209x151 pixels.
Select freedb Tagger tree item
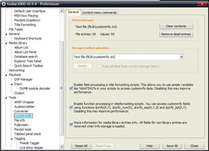(x=30, y=143)
